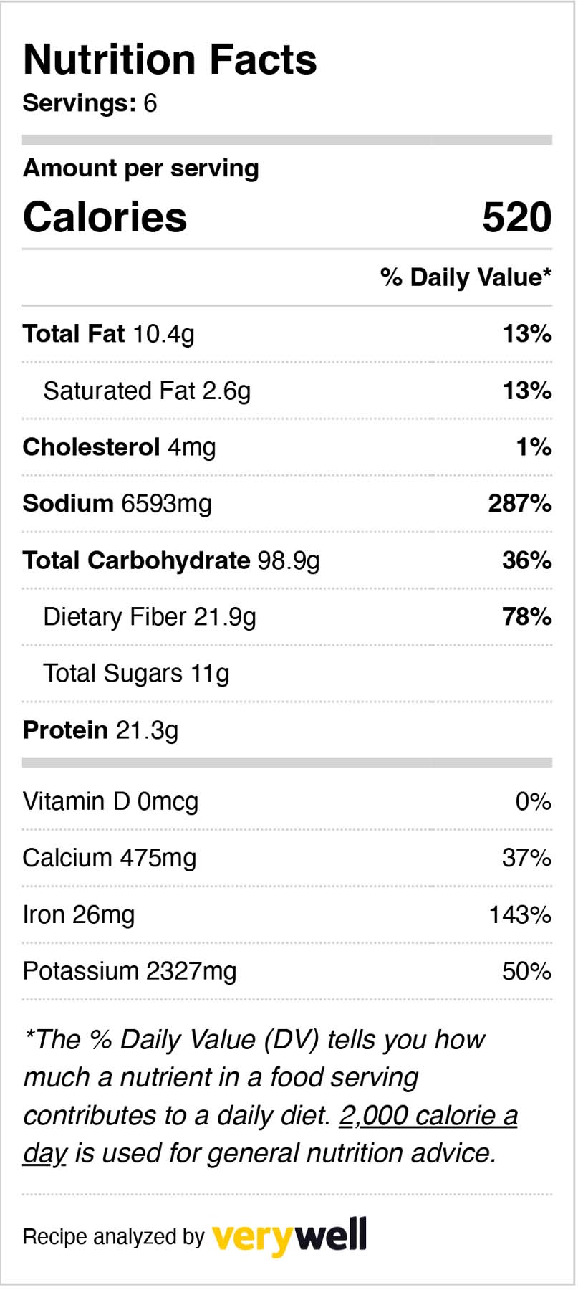Click the 520 calories value
The width and height of the screenshot is (578, 1290).
(x=516, y=217)
